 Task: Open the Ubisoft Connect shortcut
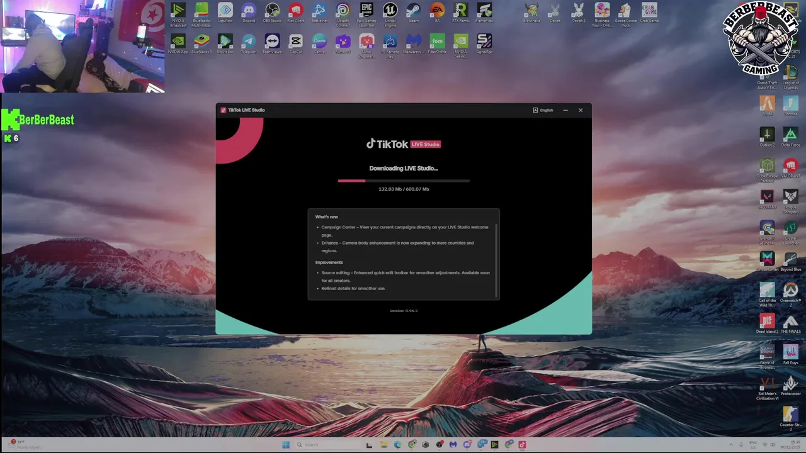343,14
